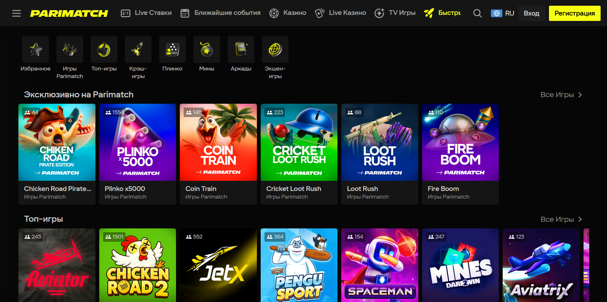Choose the Крэш-игры rocket icon

coord(138,49)
